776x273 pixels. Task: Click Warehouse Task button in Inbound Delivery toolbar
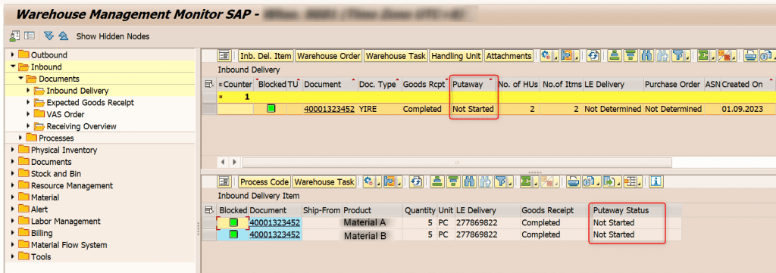pos(396,56)
